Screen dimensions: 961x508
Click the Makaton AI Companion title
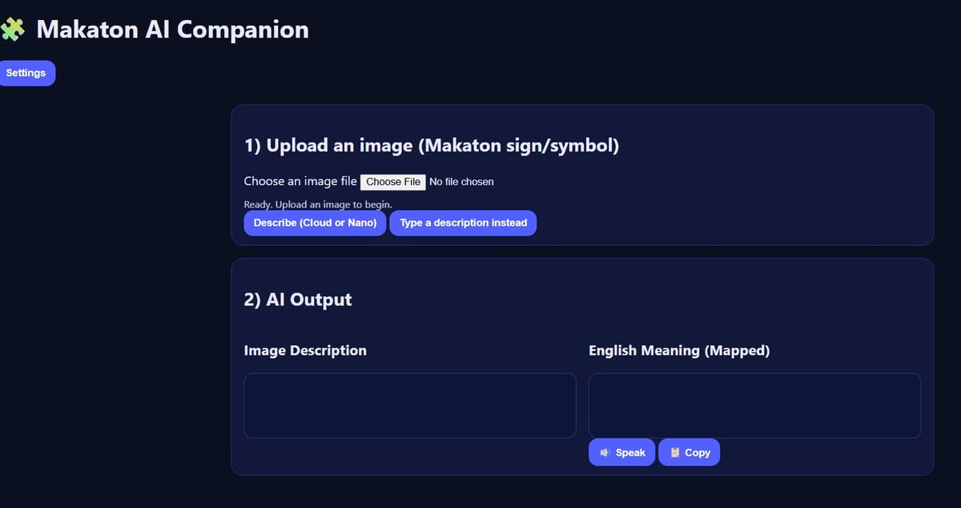click(172, 30)
